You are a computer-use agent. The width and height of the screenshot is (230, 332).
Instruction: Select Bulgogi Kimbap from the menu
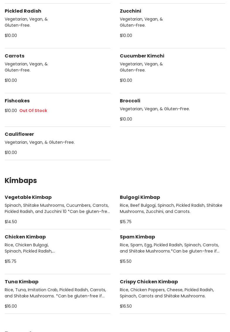pos(140,197)
